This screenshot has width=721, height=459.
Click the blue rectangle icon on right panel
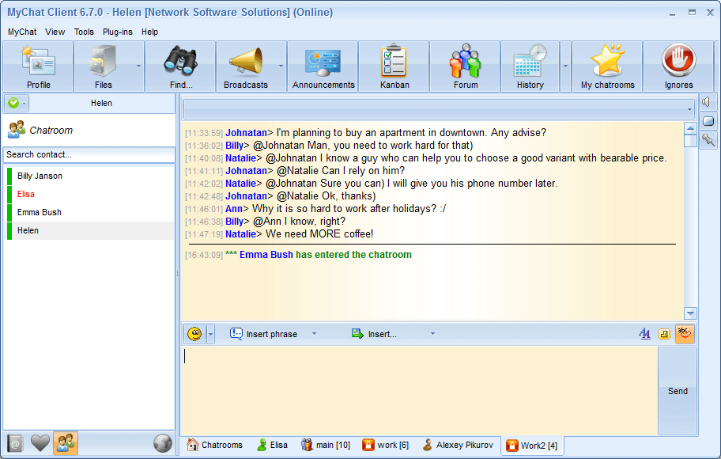pos(708,121)
